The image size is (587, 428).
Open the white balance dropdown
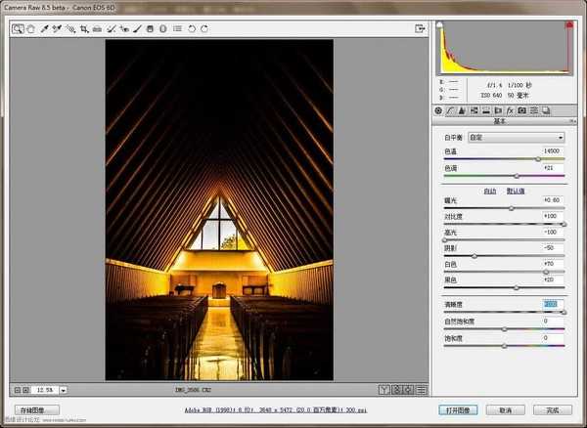pyautogui.click(x=516, y=138)
